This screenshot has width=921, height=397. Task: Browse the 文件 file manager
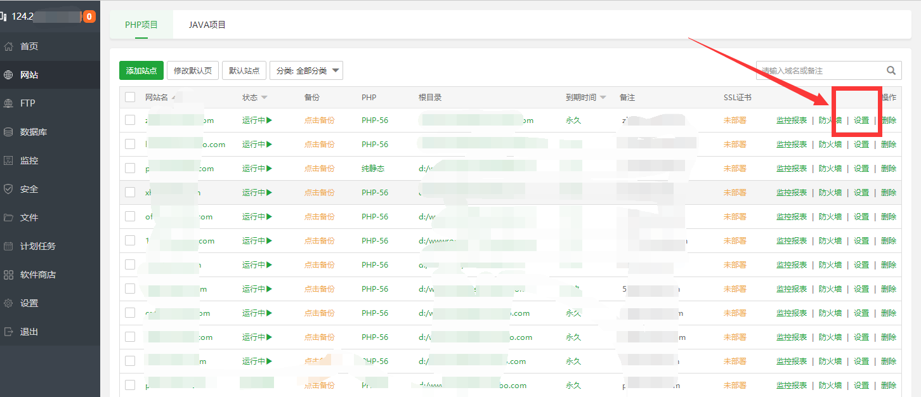29,217
